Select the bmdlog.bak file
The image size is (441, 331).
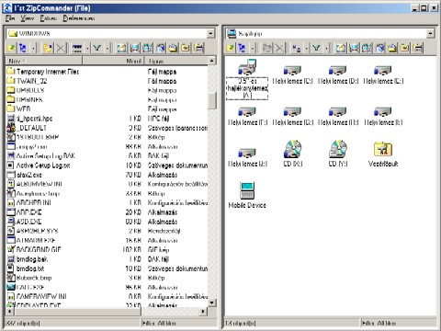pos(28,259)
